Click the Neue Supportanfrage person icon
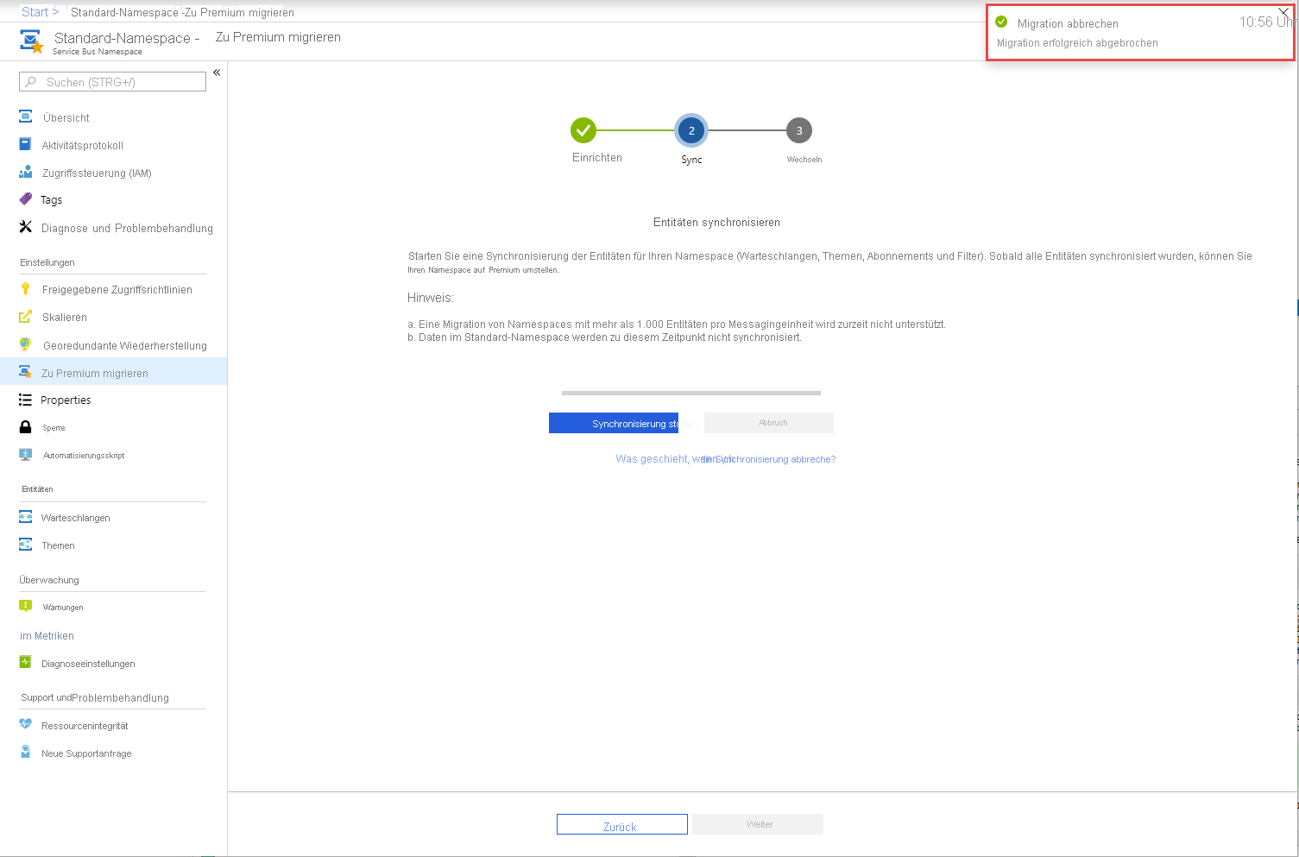This screenshot has width=1299, height=857. 26,753
